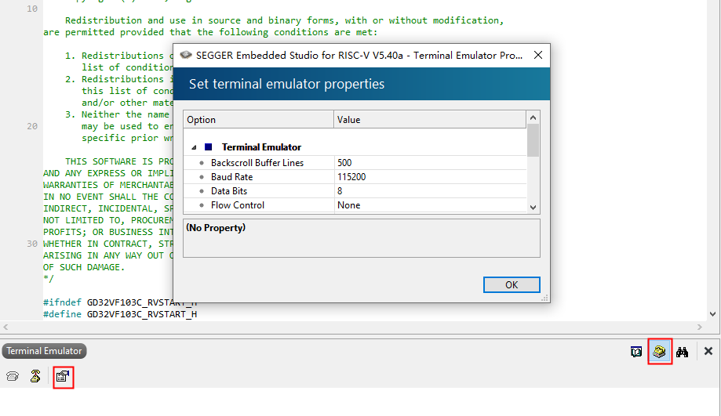
Task: Select the Flow Control option
Action: tap(237, 205)
